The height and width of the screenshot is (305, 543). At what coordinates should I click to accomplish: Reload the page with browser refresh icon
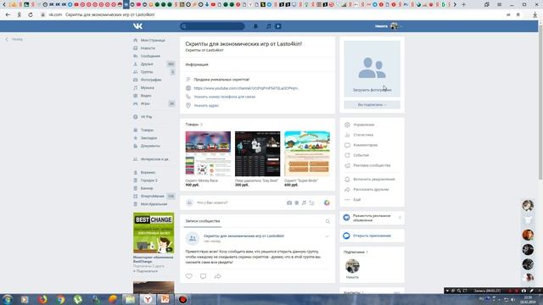(31, 15)
